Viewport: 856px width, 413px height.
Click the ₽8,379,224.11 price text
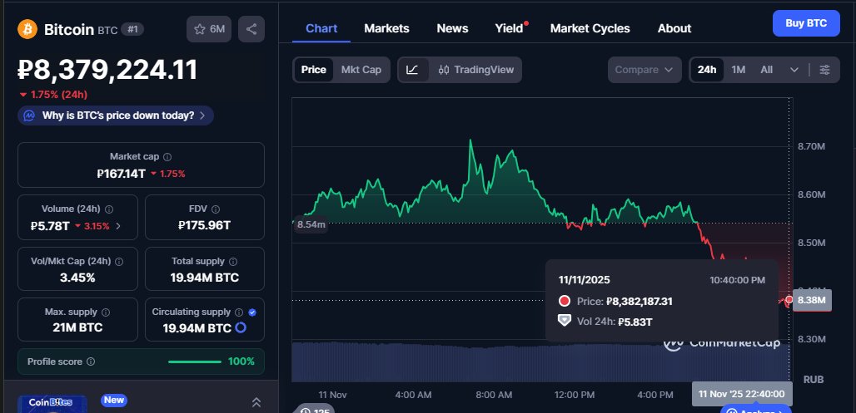pos(107,71)
